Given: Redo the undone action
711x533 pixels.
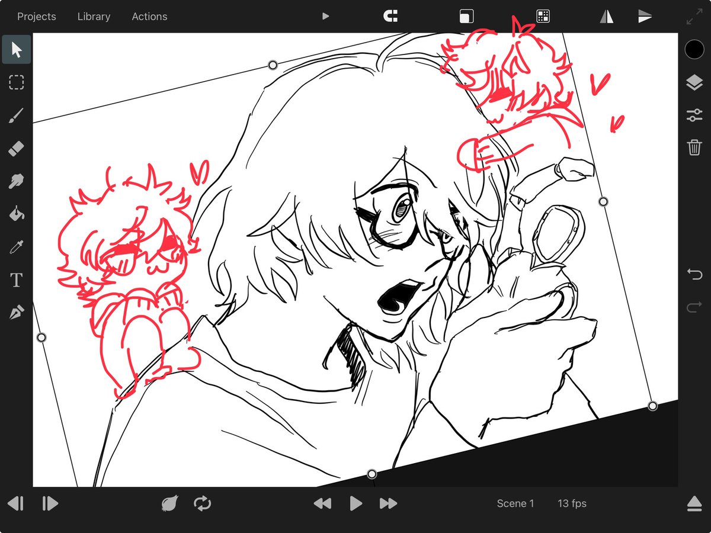Looking at the screenshot, I should coord(694,307).
